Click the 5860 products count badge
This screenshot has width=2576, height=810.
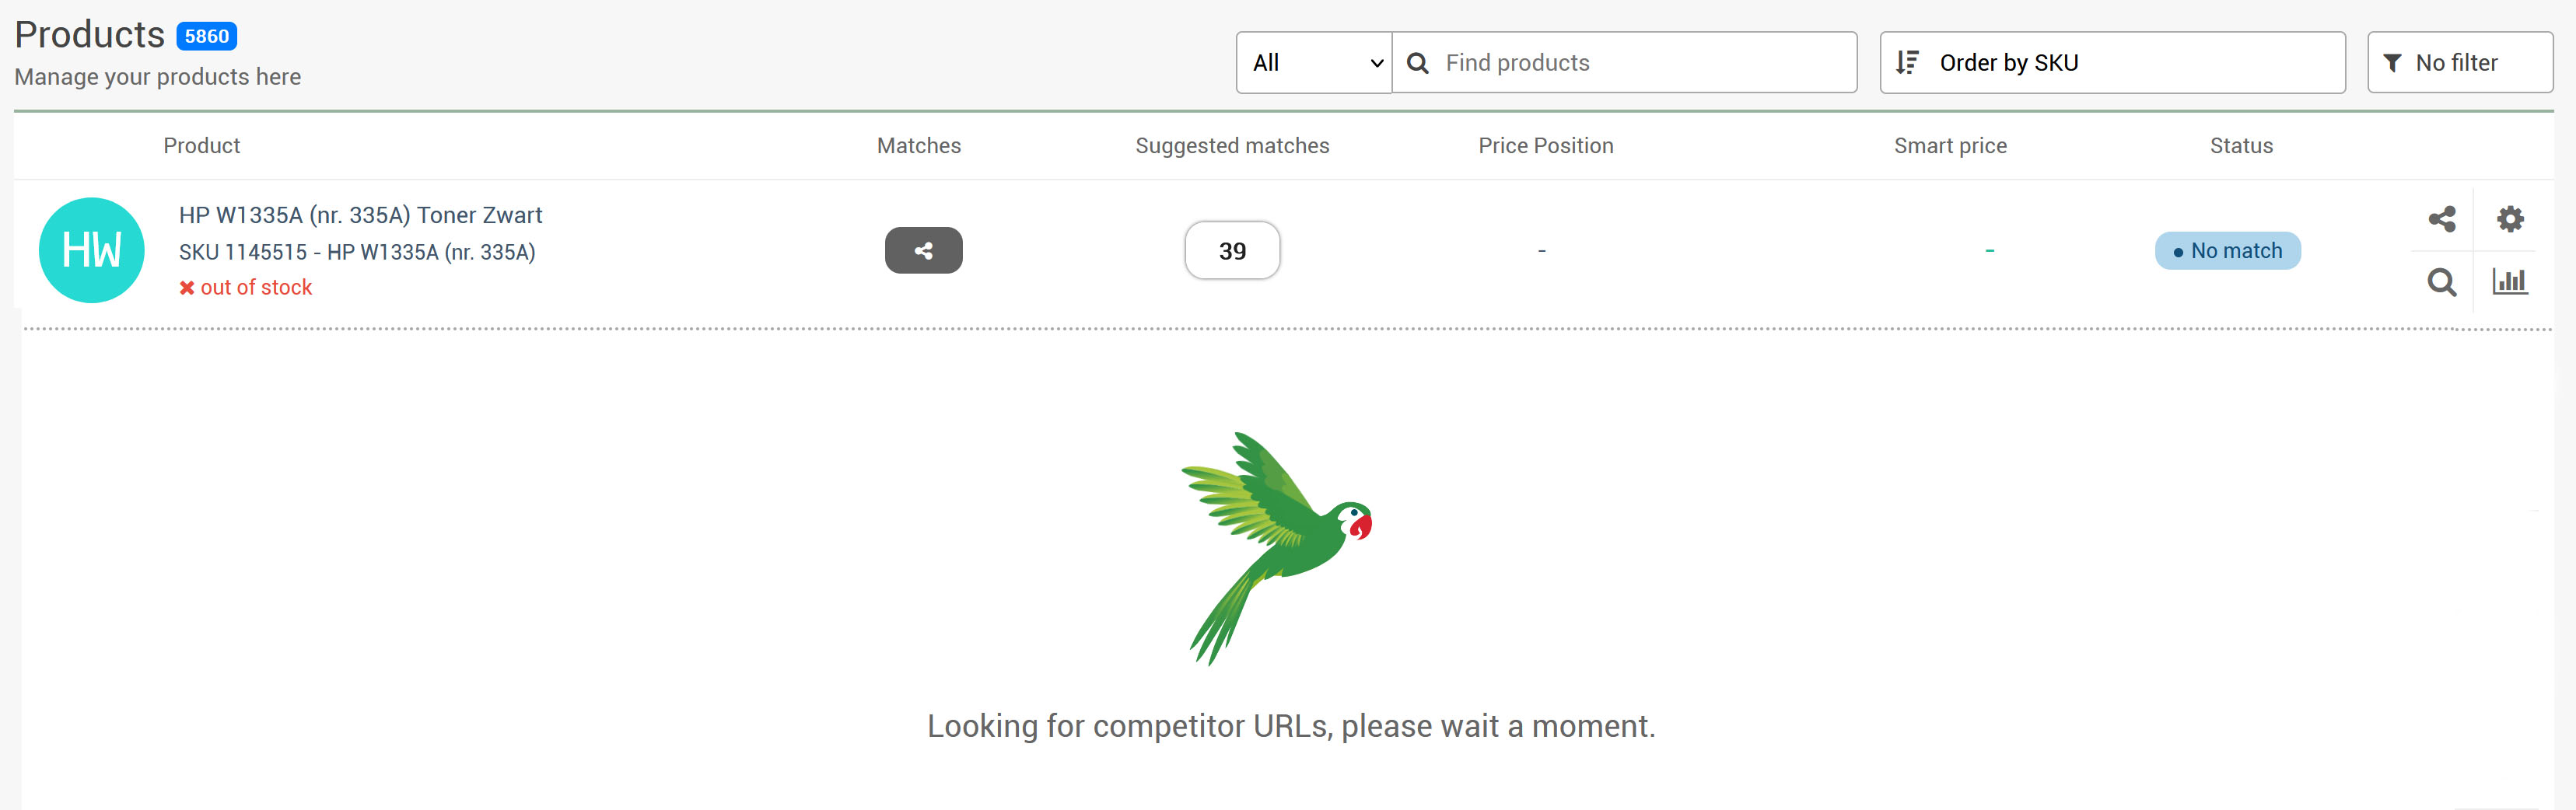tap(207, 37)
